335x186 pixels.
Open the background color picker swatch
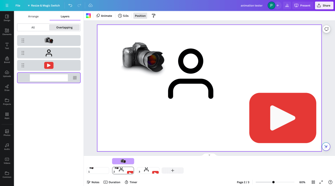tap(88, 16)
